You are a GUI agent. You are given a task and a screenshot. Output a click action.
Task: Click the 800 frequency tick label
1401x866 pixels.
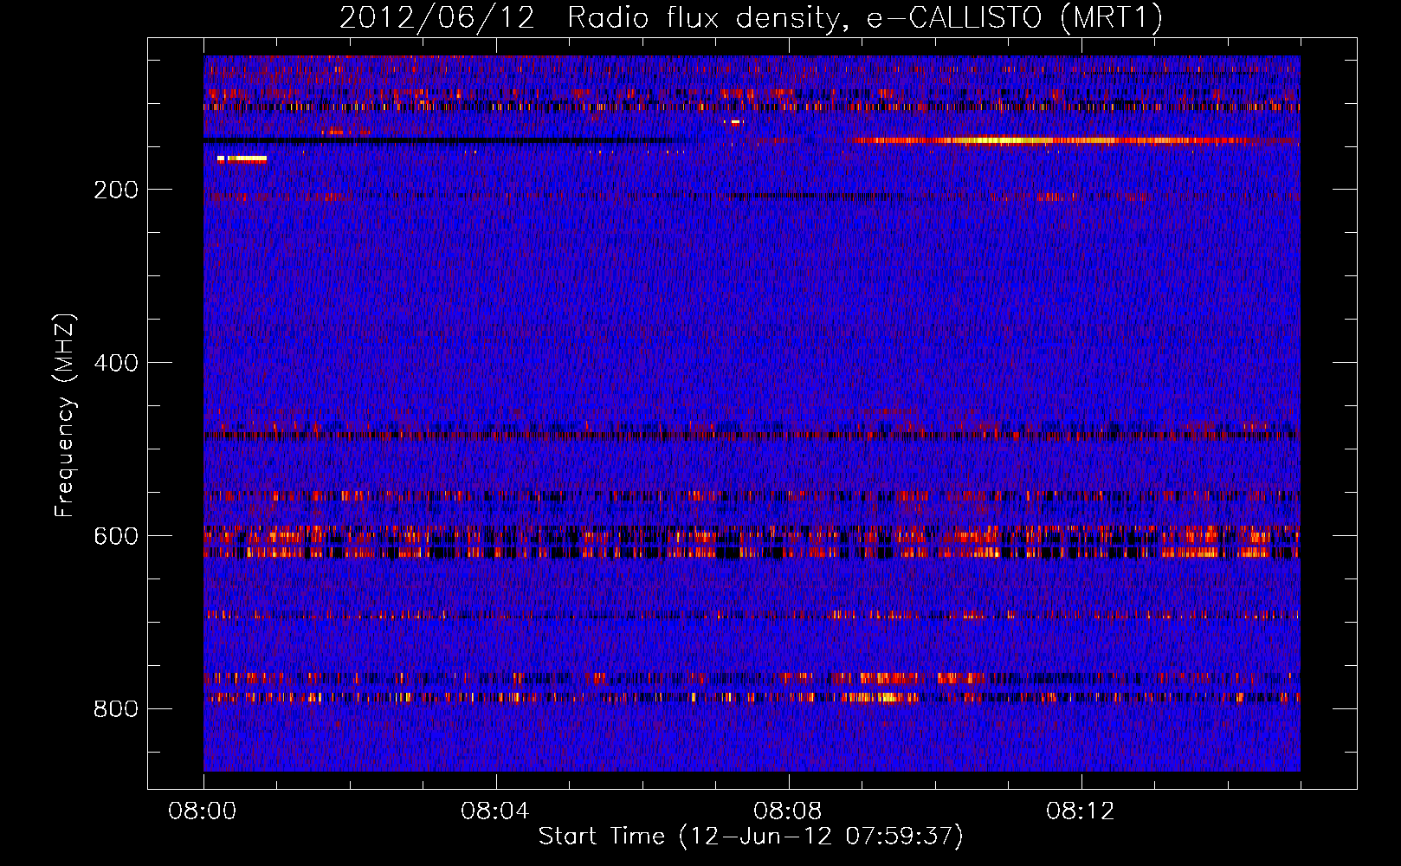click(116, 709)
